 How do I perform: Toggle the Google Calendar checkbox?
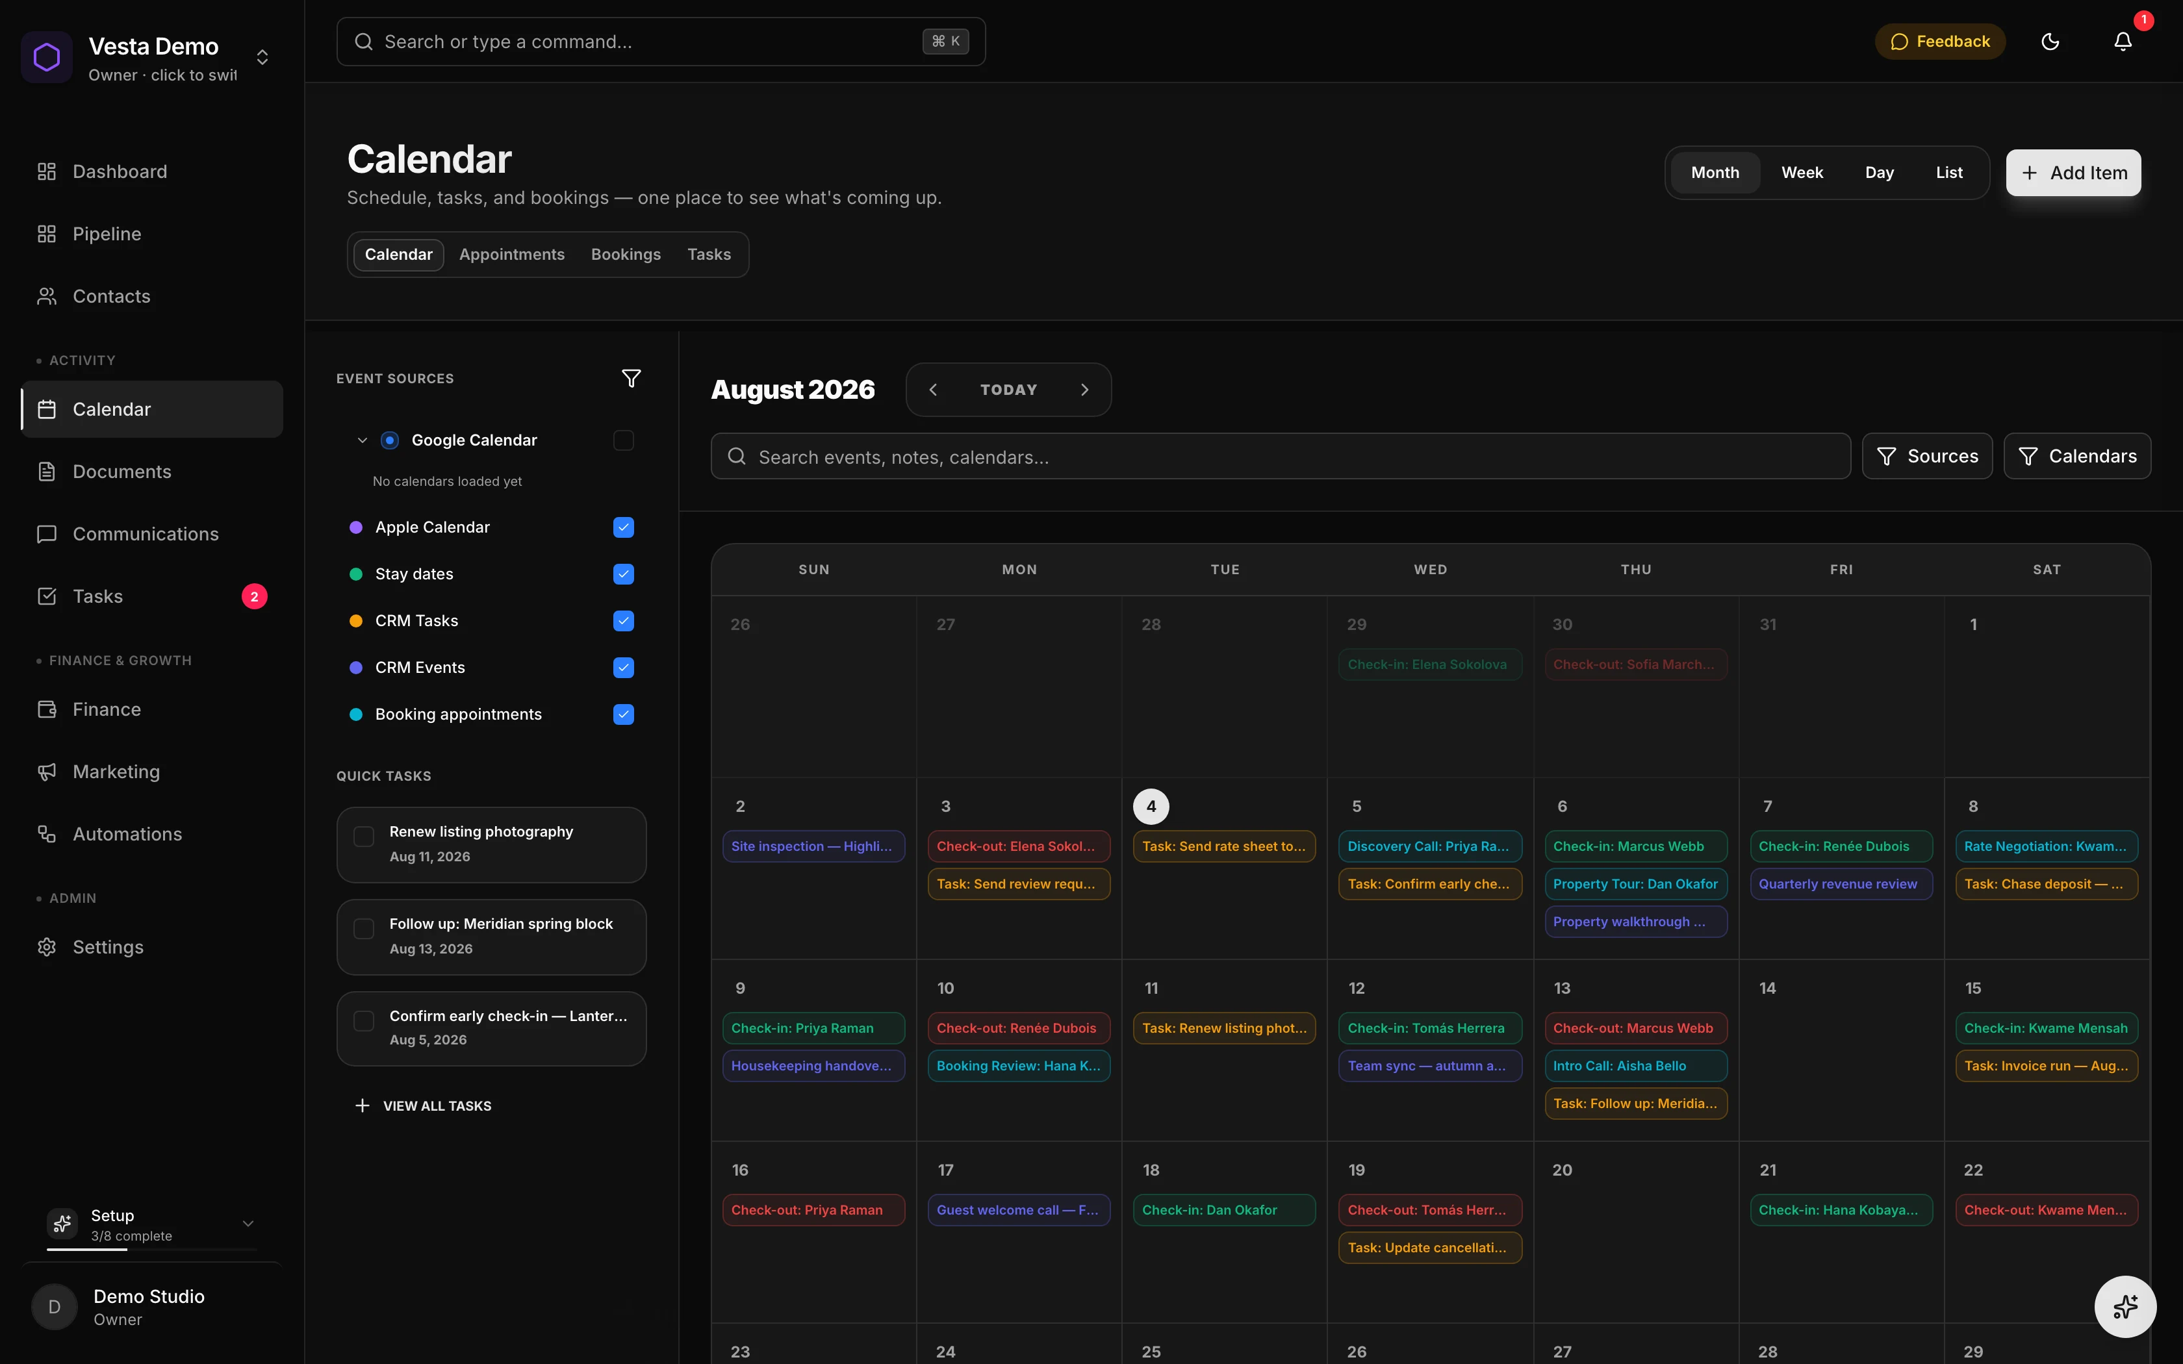623,440
